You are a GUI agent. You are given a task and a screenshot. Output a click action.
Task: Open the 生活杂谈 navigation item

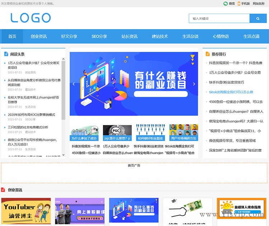coord(190,36)
